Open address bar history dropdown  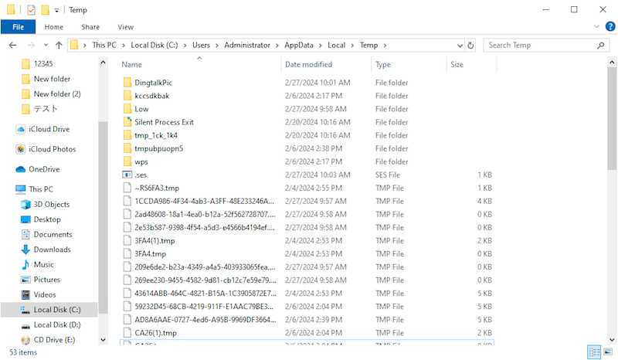(457, 46)
